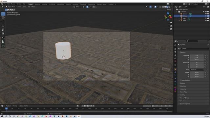
Task: Open the Options button in viewport
Action: point(169,10)
